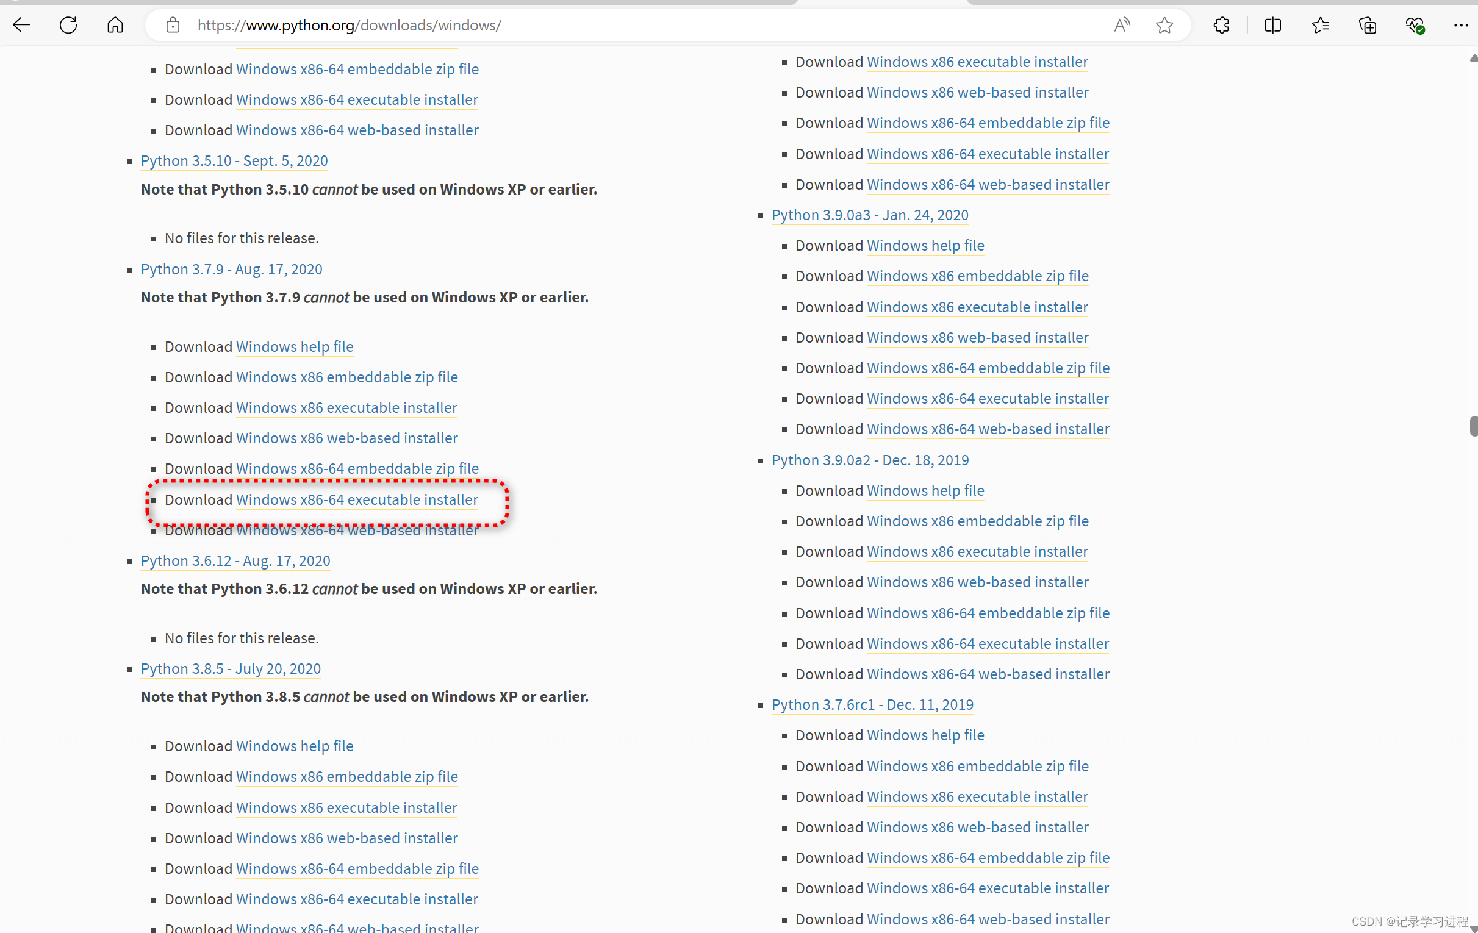Screen dimensions: 1478x933
Task: Open Python 3.9.0a3 - Jan. 24, 2020 link
Action: 869,215
